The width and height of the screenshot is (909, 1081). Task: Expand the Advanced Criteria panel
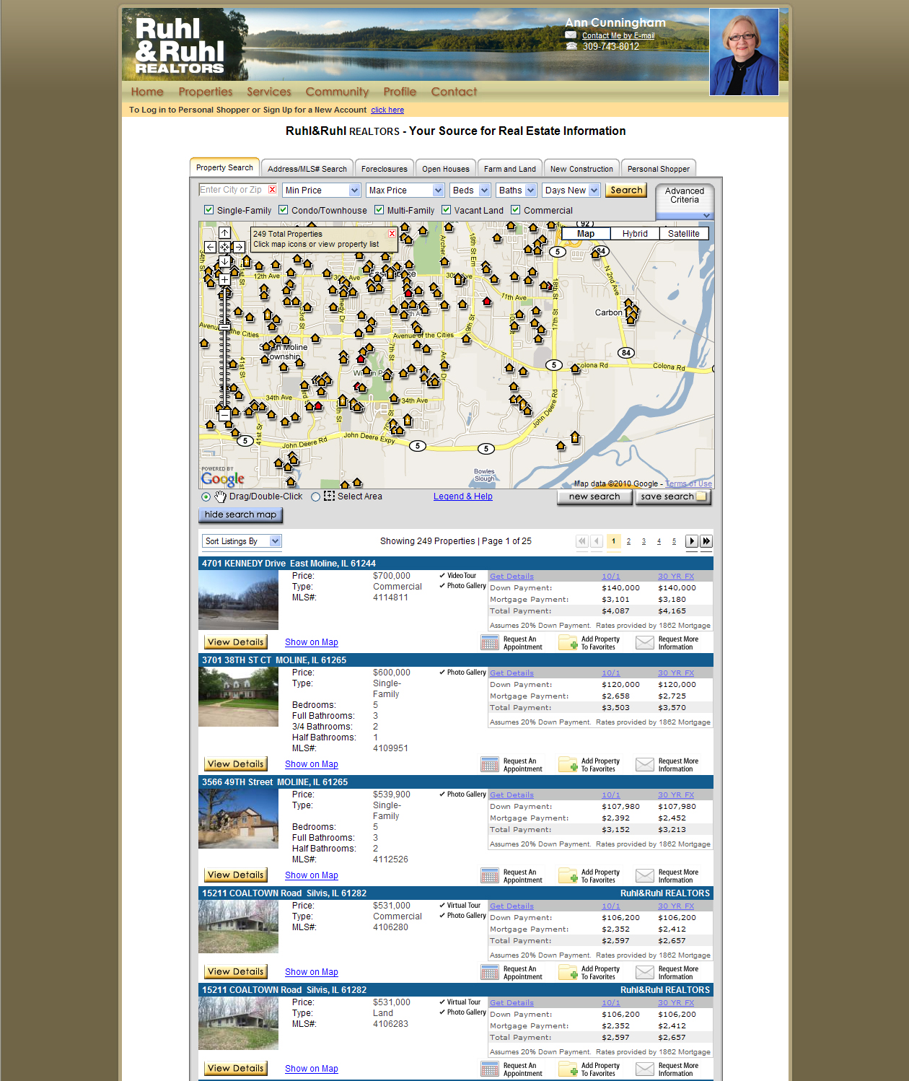685,201
